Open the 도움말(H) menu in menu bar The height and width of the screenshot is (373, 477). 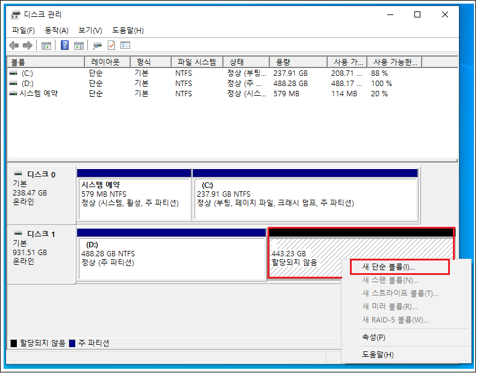pyautogui.click(x=128, y=31)
